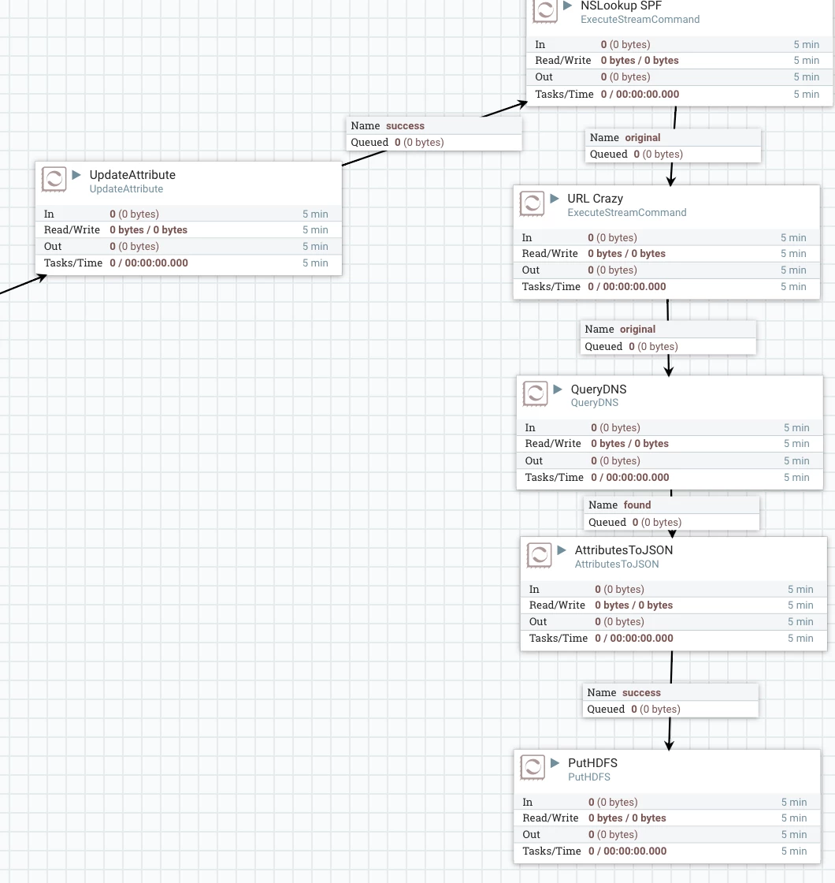Click the PutHDFS processor icon

coord(533,768)
